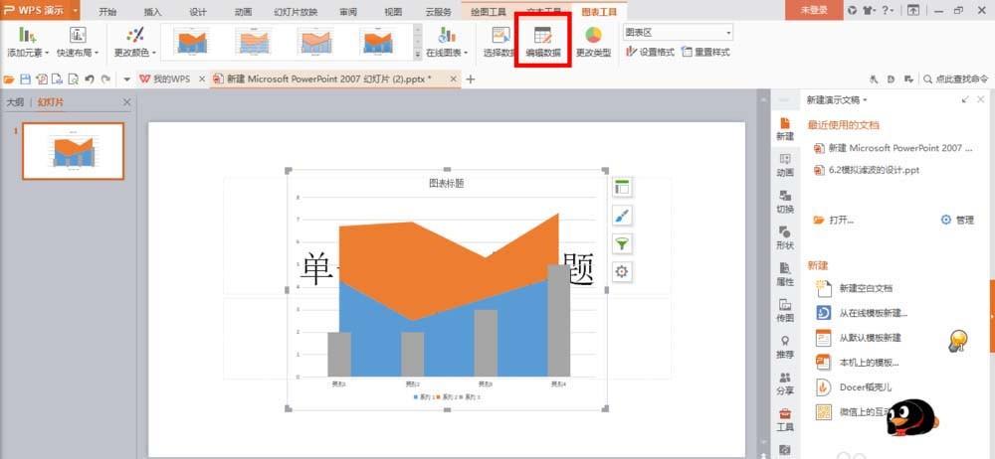The image size is (995, 459).
Task: Expand the 更改颜色 (Change Color) dropdown
Action: click(136, 52)
